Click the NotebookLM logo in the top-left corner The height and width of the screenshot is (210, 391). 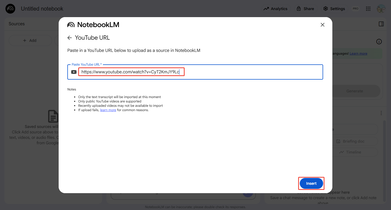(x=11, y=9)
